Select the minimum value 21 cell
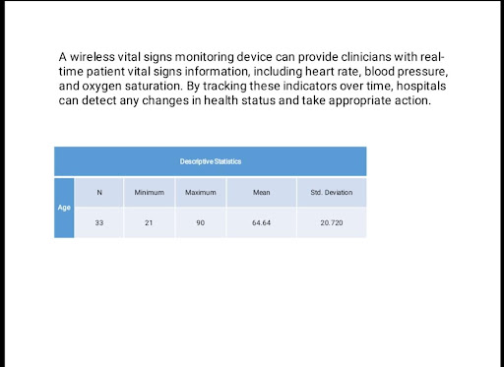This screenshot has width=504, height=367. 150,222
